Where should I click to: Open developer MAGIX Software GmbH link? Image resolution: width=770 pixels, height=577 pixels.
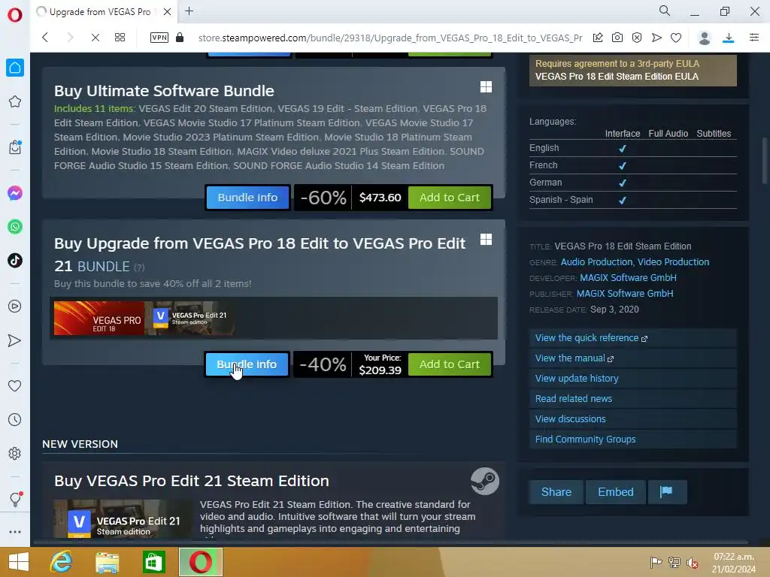(x=628, y=278)
